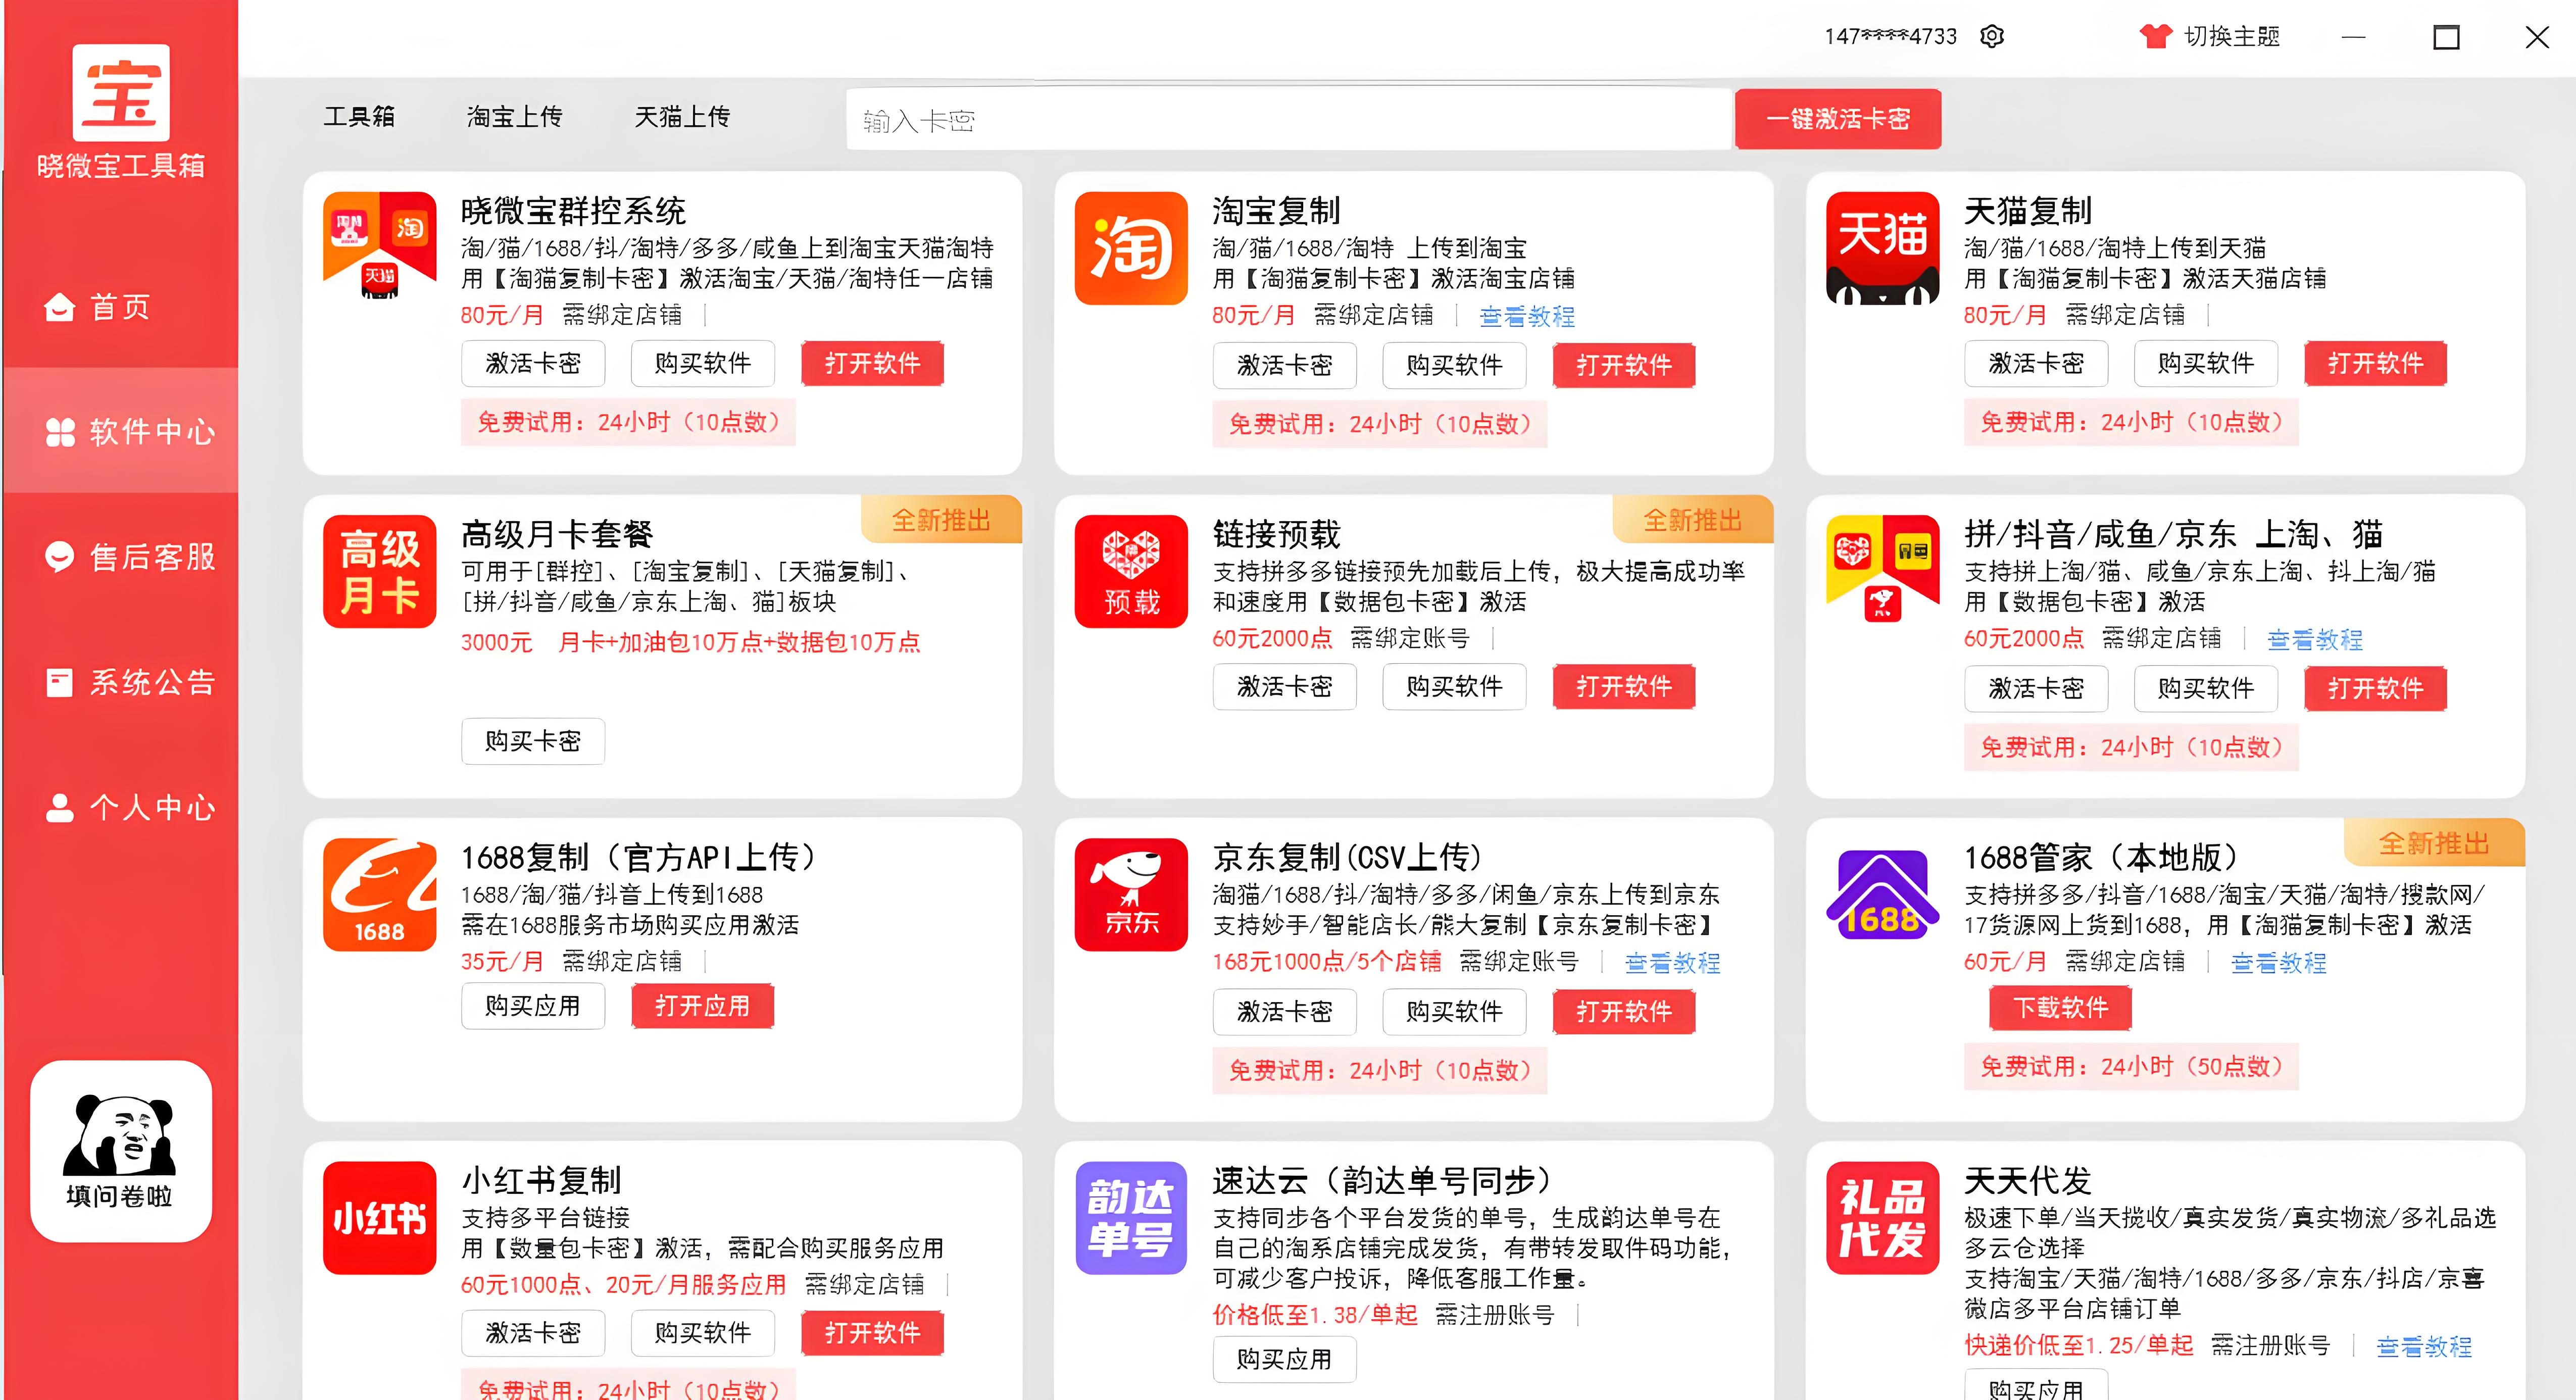This screenshot has height=1400, width=2576.
Task: Click the 切换主题 shirt icon
Action: [x=2155, y=37]
